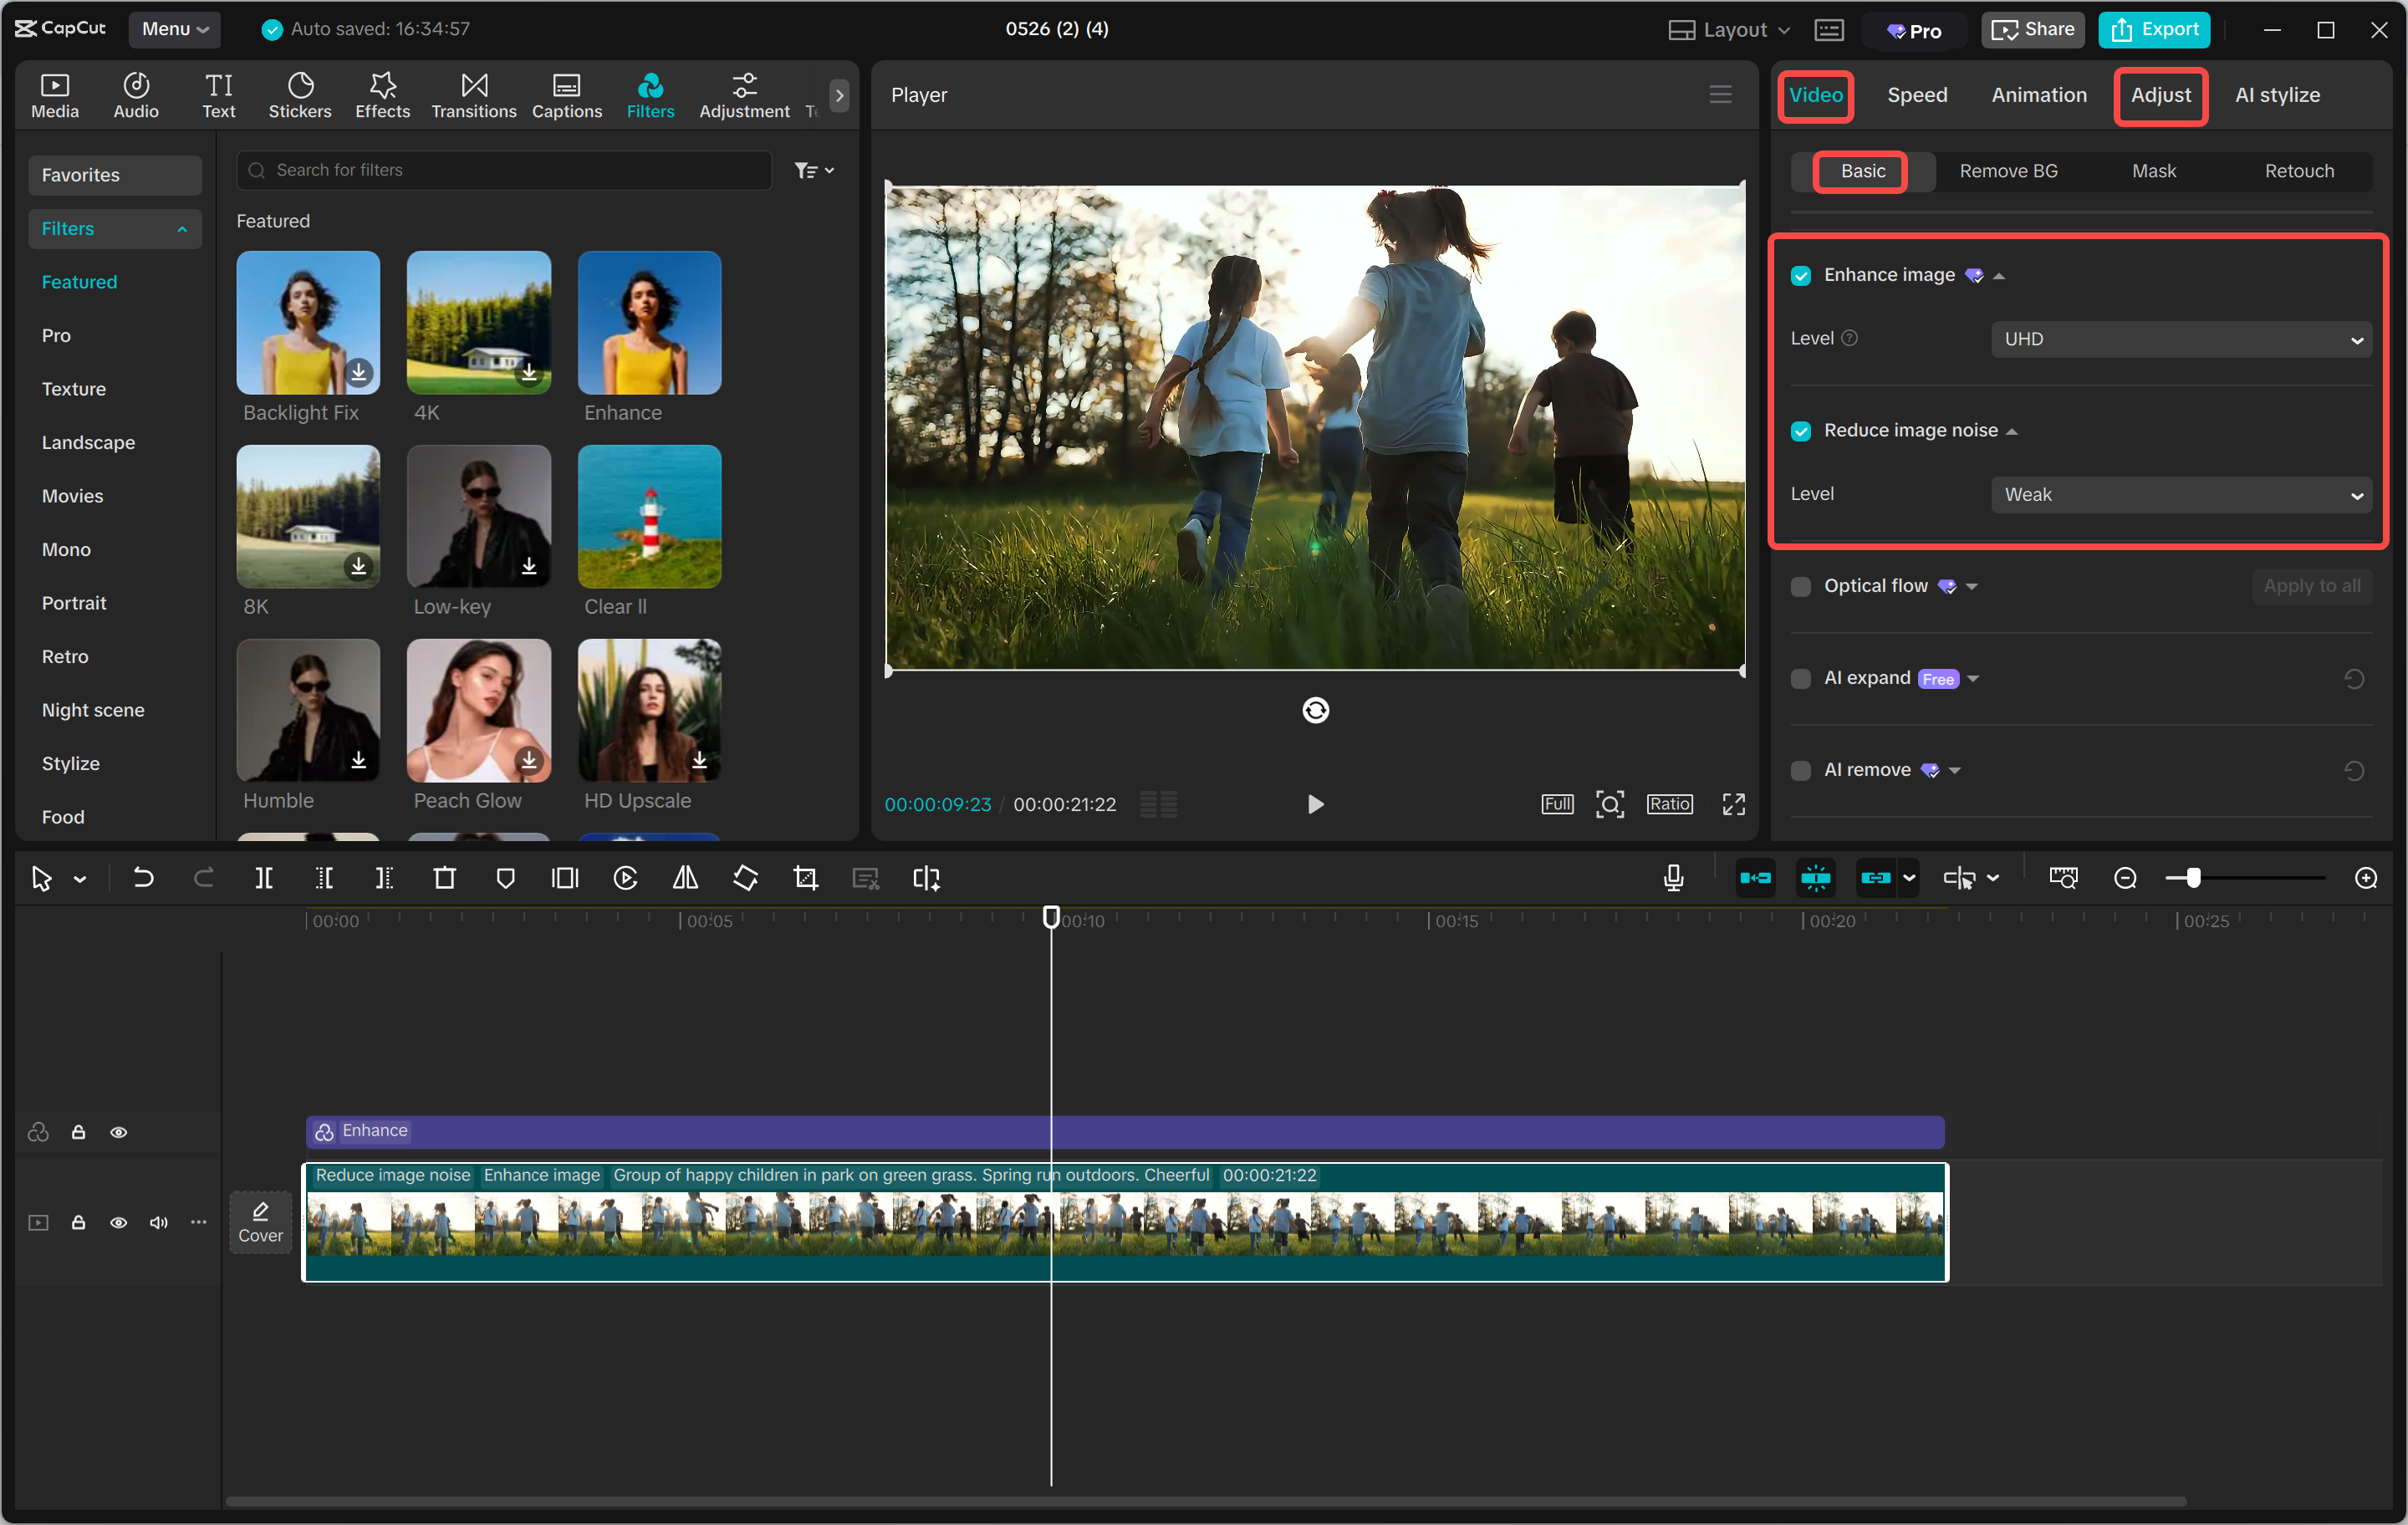The height and width of the screenshot is (1525, 2408).
Task: Click the microphone icon to record voiceover
Action: (x=1673, y=878)
